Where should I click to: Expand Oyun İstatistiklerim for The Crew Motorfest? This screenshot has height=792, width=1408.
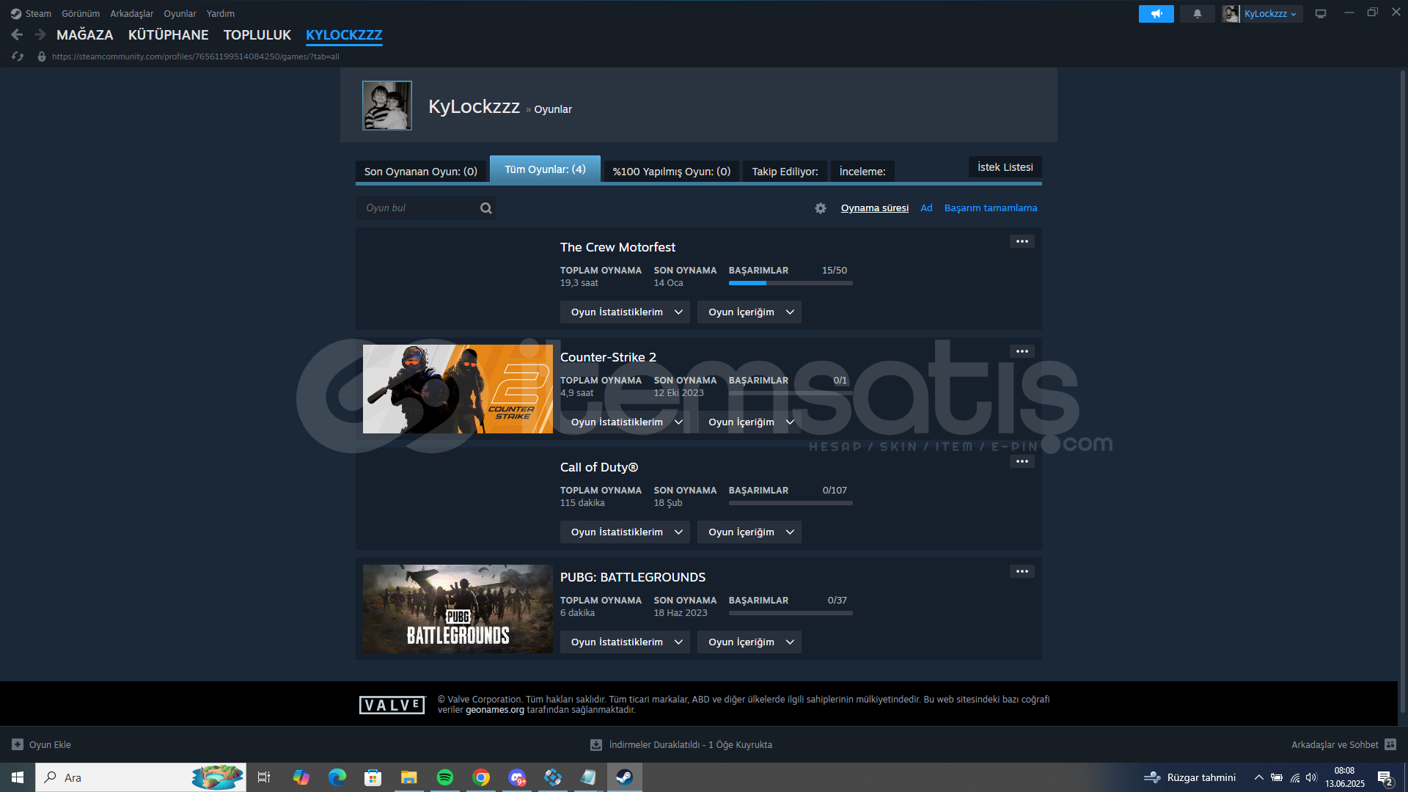click(x=625, y=312)
